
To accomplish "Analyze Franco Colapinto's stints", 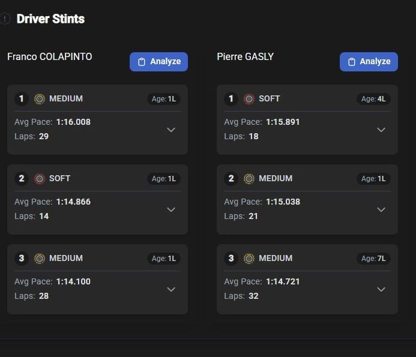I will click(x=158, y=62).
